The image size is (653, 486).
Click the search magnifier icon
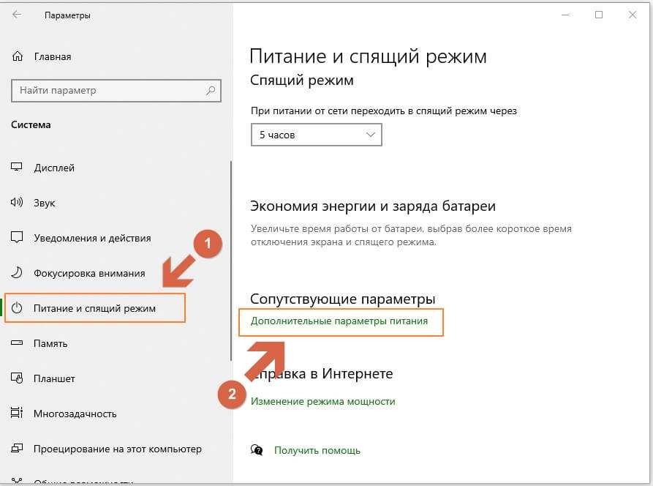211,90
